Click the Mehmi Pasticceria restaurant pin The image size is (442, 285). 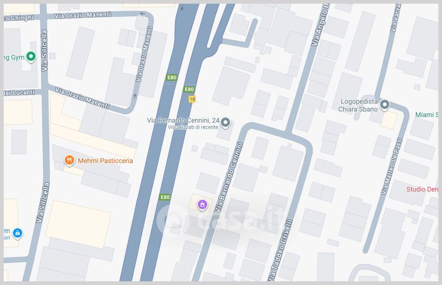(x=69, y=161)
